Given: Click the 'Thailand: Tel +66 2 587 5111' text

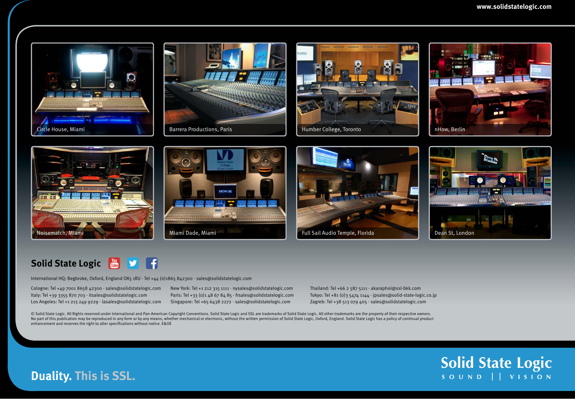Looking at the screenshot, I should click(339, 288).
